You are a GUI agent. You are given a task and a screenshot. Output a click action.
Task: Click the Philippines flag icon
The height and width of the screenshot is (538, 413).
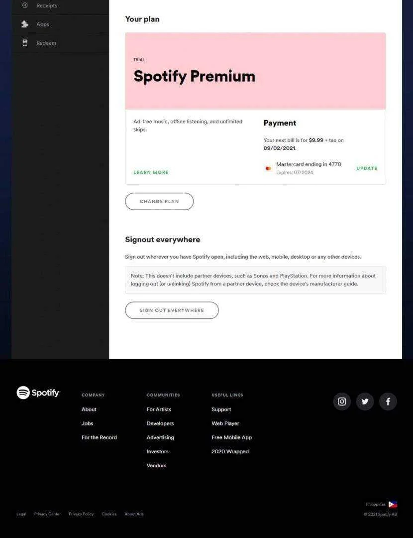tap(393, 504)
